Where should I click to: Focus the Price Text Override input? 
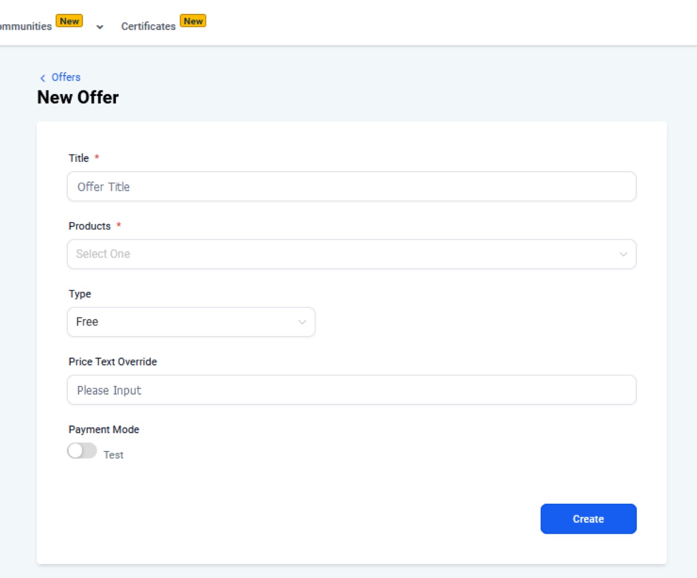pos(351,390)
